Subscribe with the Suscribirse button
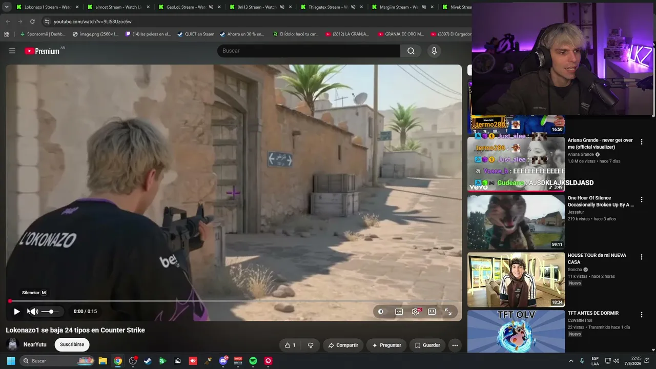 (x=72, y=344)
